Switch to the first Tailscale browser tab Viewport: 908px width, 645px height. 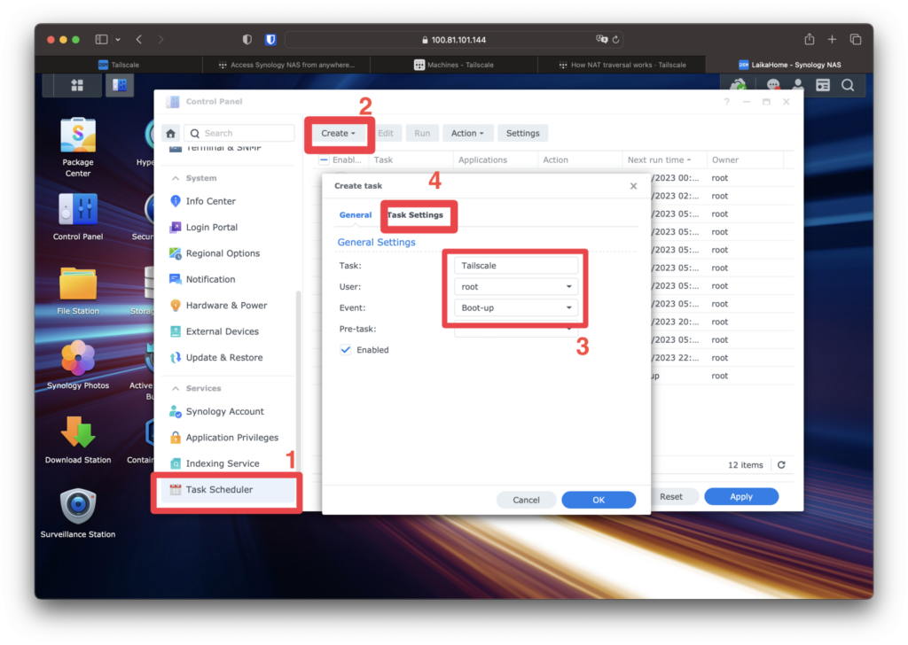pyautogui.click(x=119, y=65)
